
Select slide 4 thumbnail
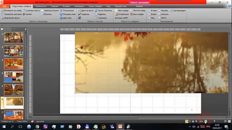13,77
